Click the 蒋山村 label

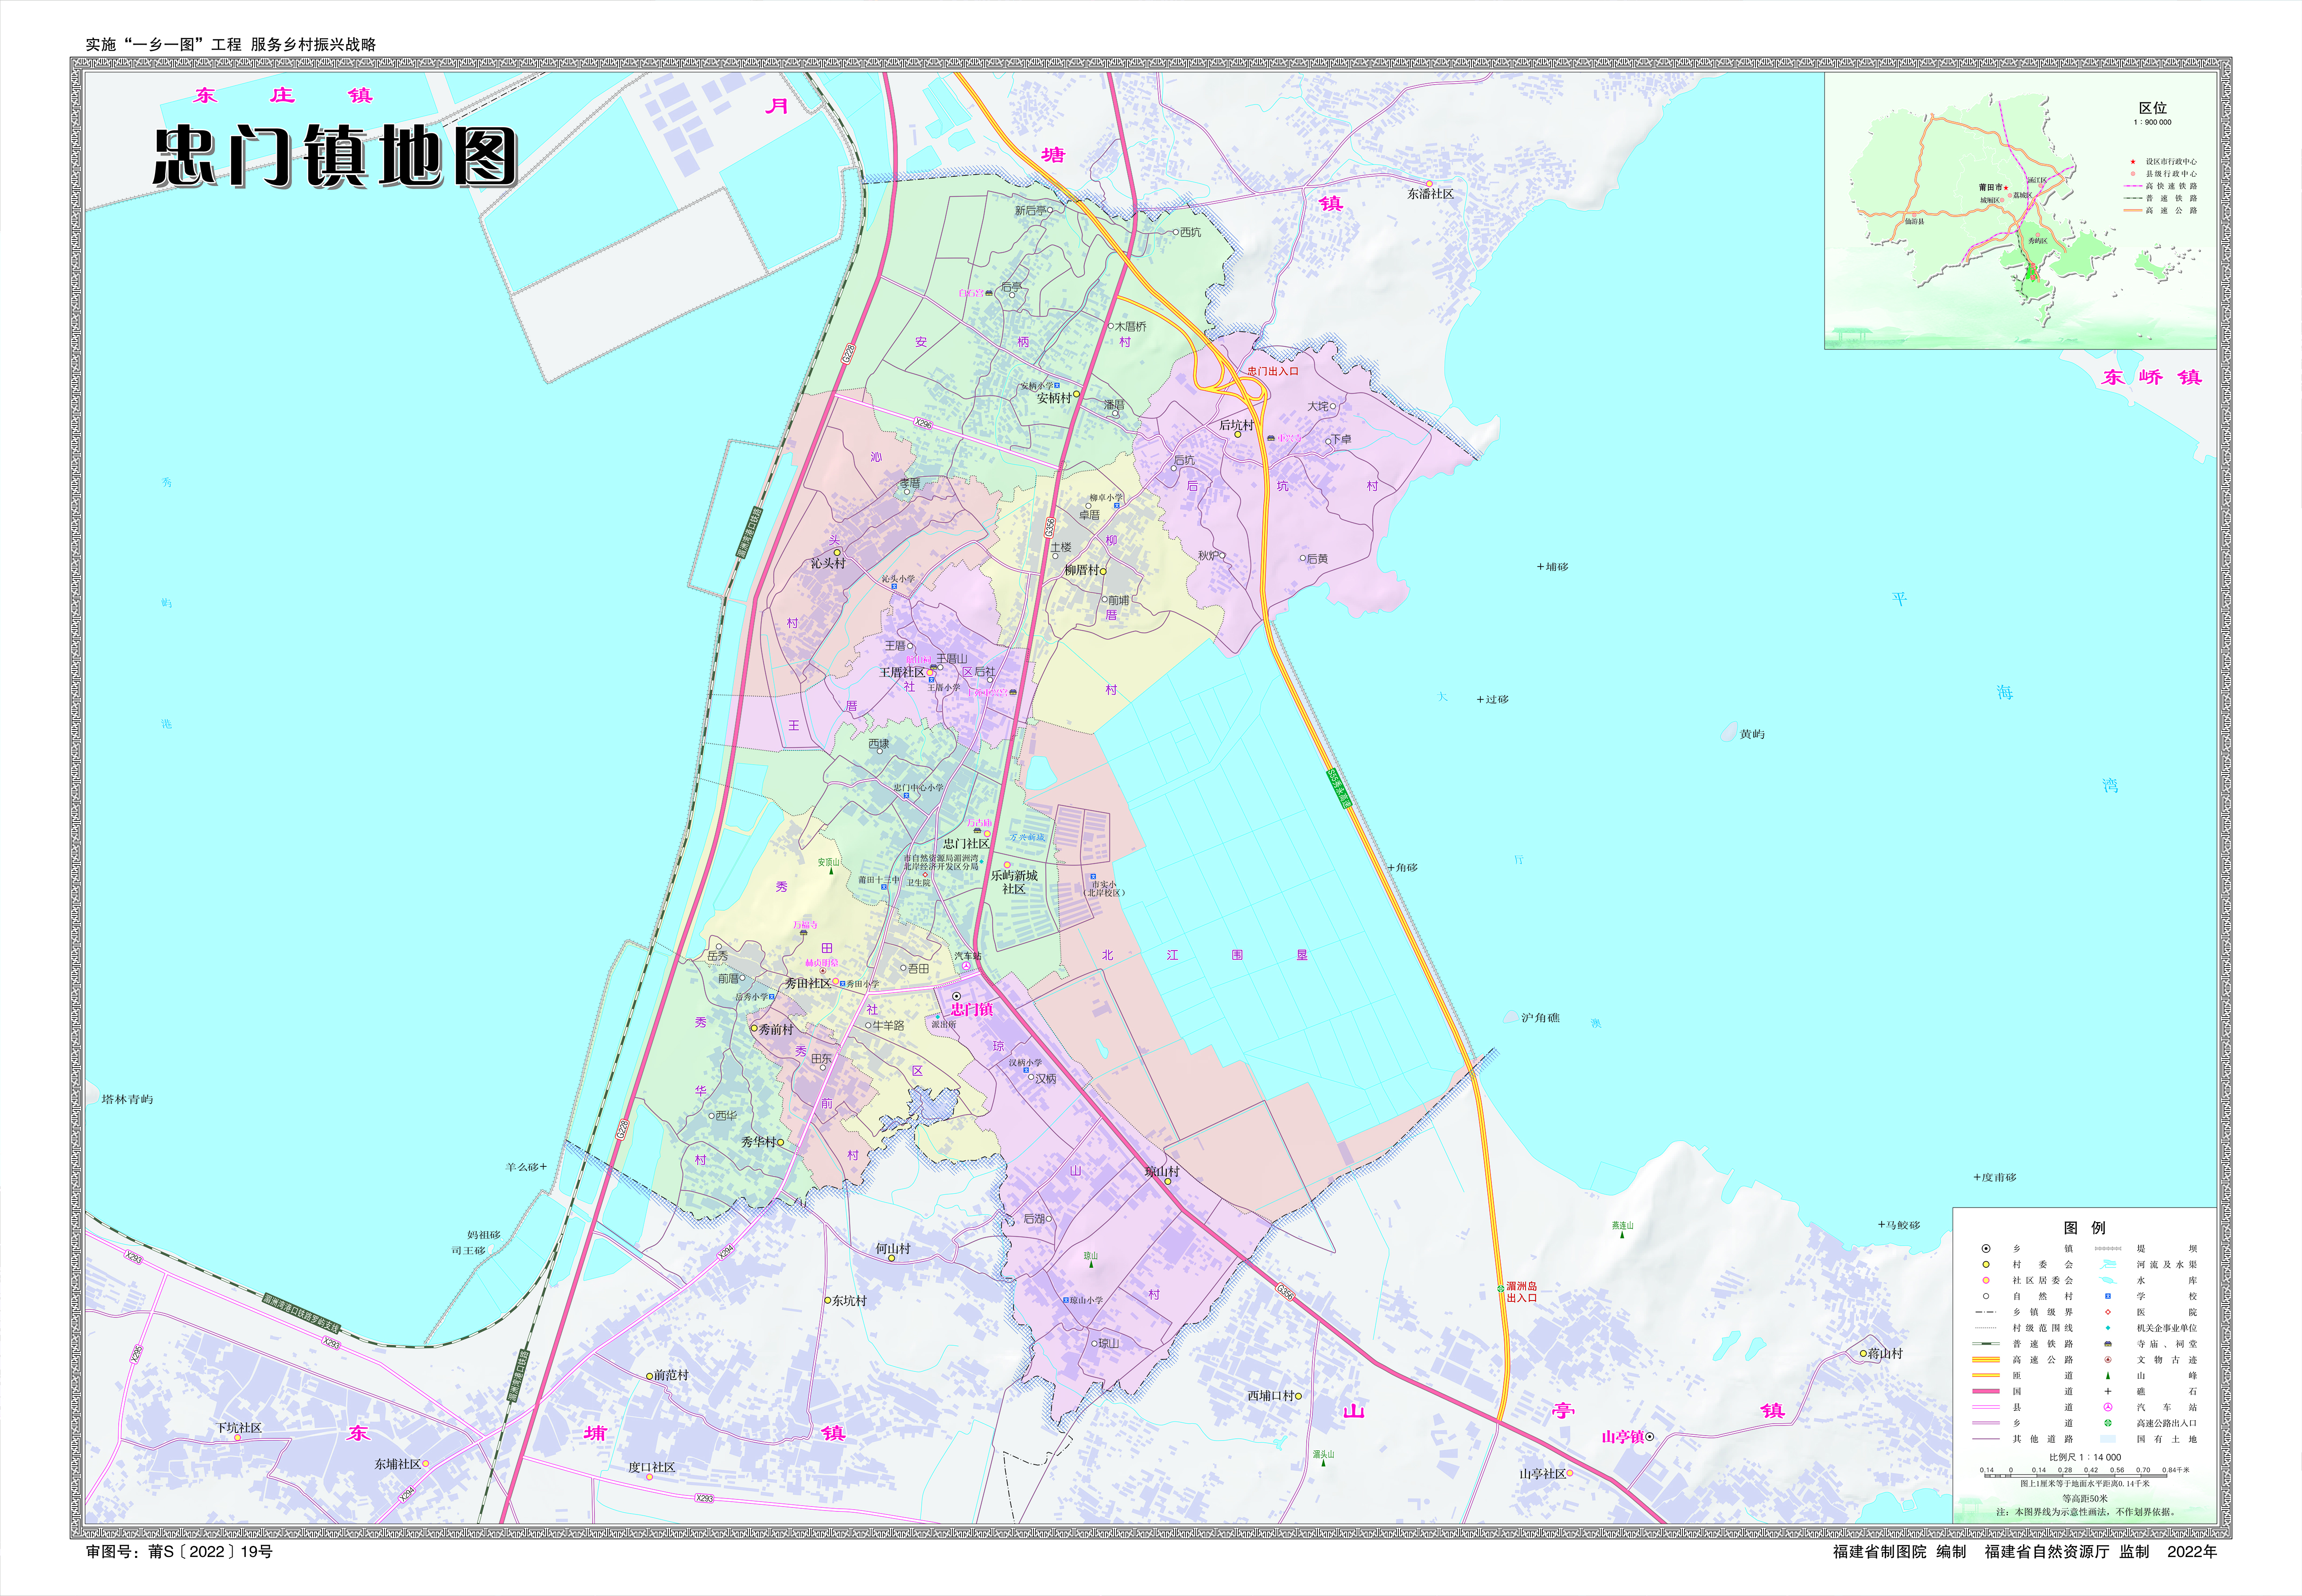click(x=1885, y=1354)
